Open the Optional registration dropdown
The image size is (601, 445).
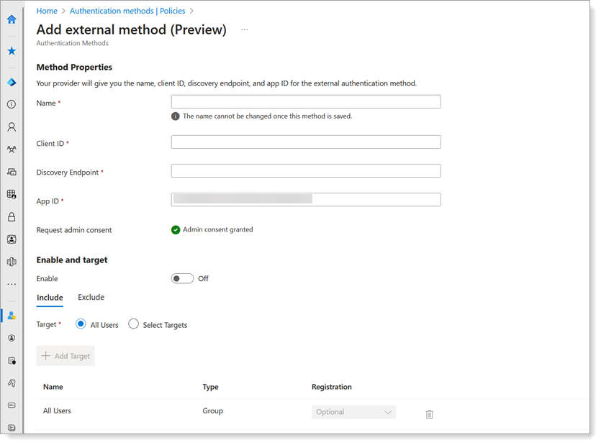tap(353, 412)
